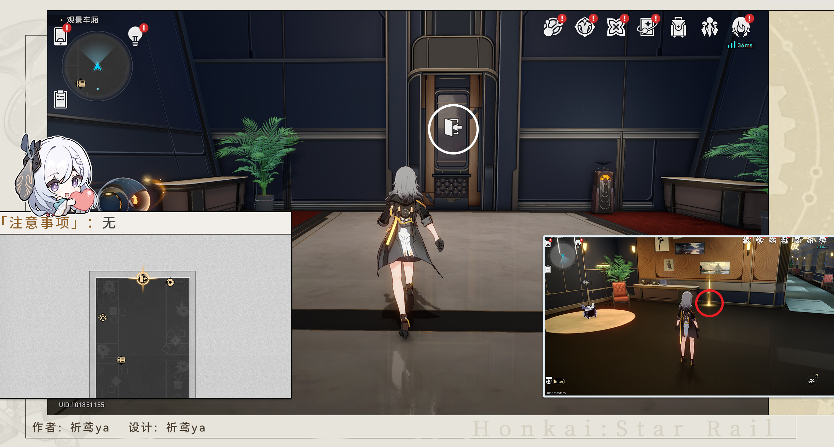
Task: Select the quest marker on the minimap
Action: (81, 83)
